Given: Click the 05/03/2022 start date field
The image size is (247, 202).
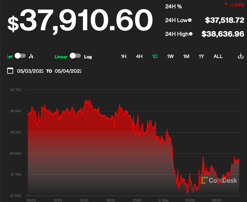Looking at the screenshot, I should click(x=30, y=71).
